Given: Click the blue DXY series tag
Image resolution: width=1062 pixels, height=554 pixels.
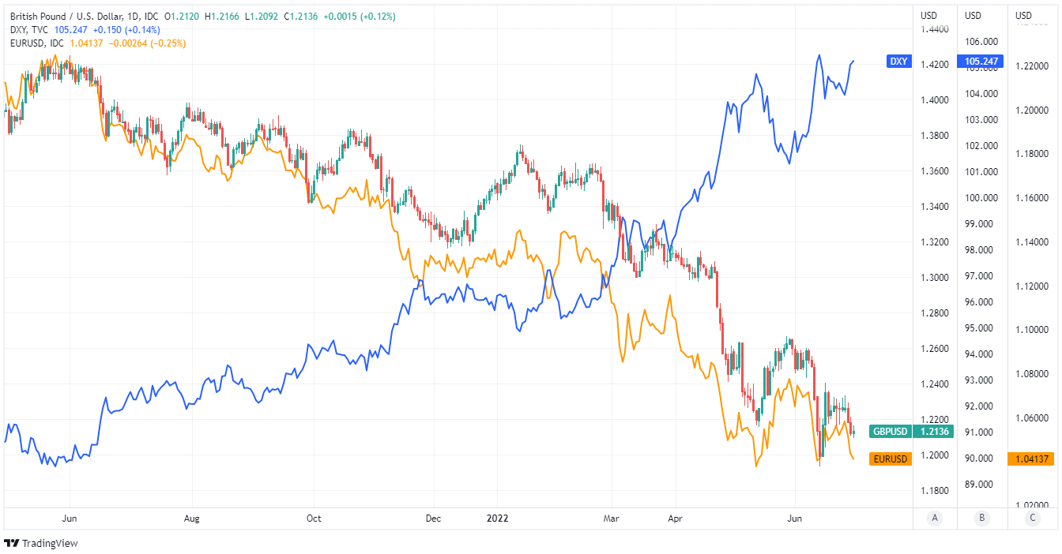Looking at the screenshot, I should tap(898, 61).
